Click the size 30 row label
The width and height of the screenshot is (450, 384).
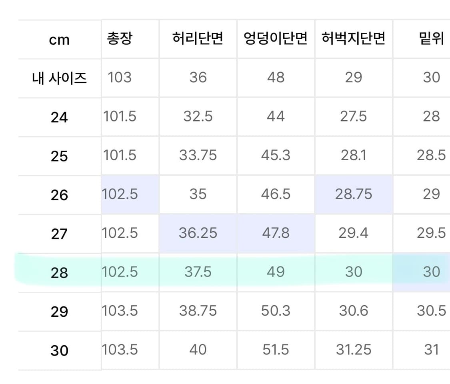(59, 350)
